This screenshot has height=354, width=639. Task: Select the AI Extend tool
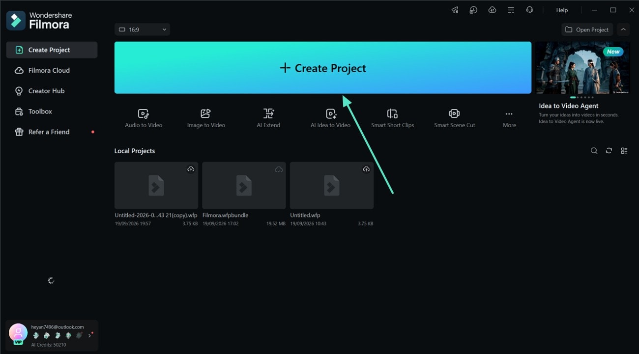(x=268, y=118)
